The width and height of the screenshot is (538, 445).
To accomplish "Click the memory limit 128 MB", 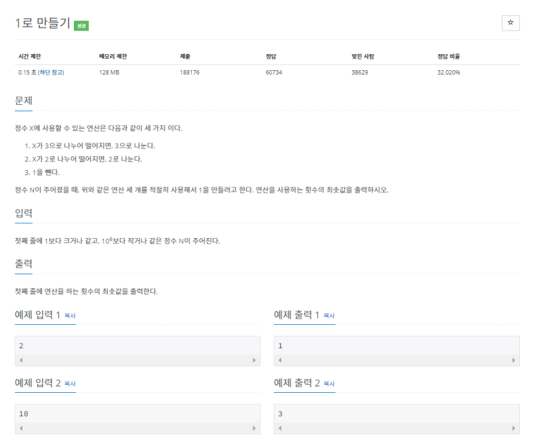I will 109,72.
